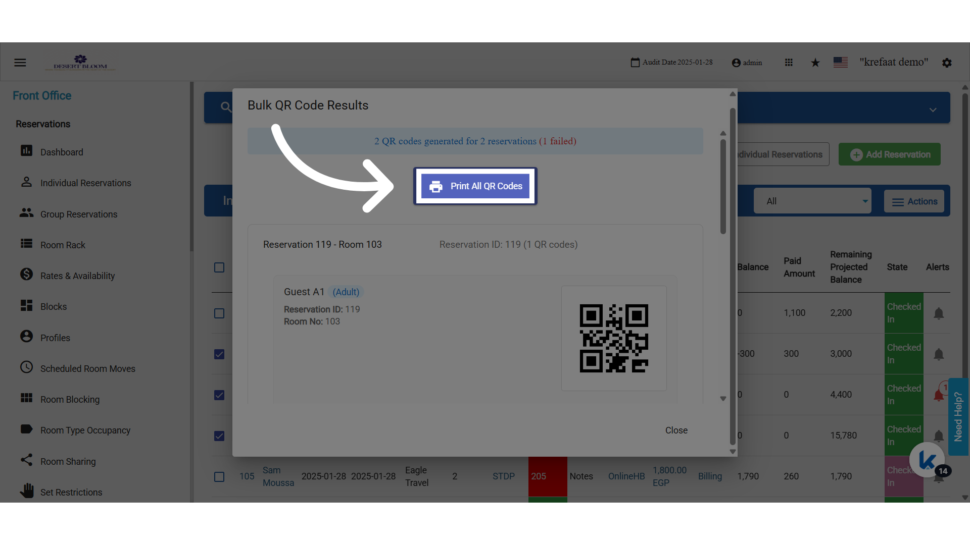Expand the search panel chevron
The image size is (970, 545).
[933, 110]
